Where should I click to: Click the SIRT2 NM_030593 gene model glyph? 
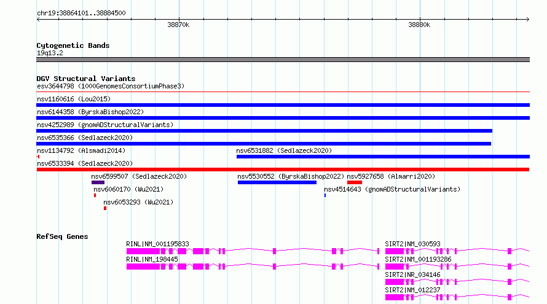click(x=457, y=251)
